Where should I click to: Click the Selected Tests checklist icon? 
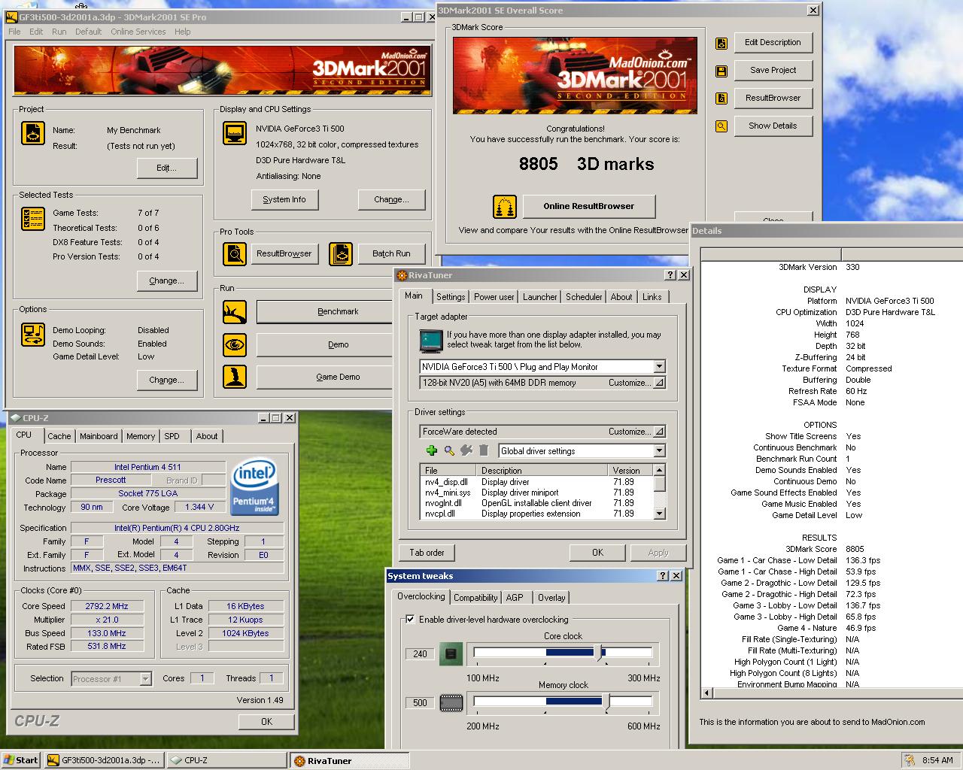tap(33, 219)
